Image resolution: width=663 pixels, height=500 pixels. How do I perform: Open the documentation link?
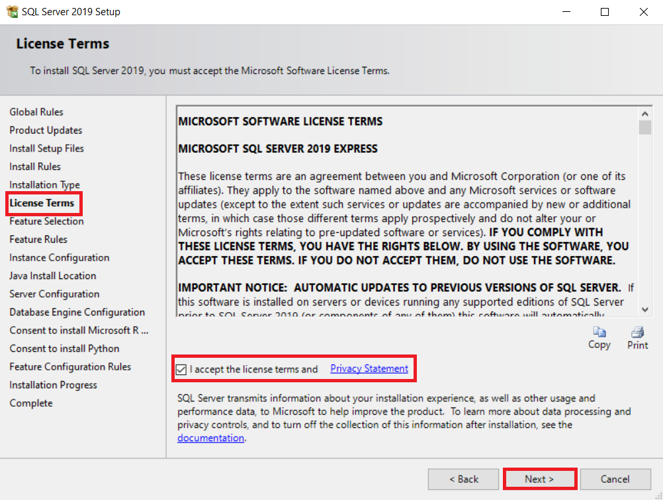(x=210, y=438)
